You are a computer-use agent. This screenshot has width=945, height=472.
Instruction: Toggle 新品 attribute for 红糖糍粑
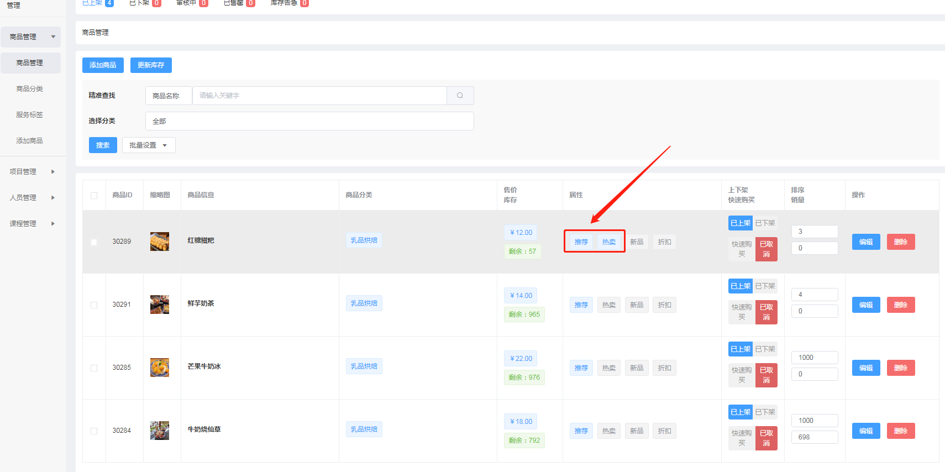click(x=637, y=242)
